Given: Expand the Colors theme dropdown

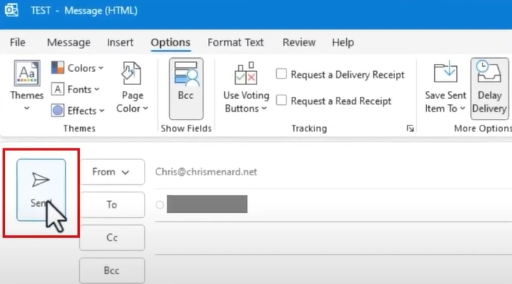Looking at the screenshot, I should point(77,68).
